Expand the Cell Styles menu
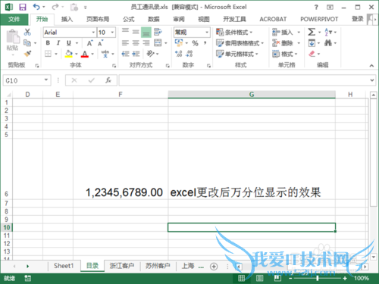Image resolution: width=379 pixels, height=284 pixels. [237, 54]
